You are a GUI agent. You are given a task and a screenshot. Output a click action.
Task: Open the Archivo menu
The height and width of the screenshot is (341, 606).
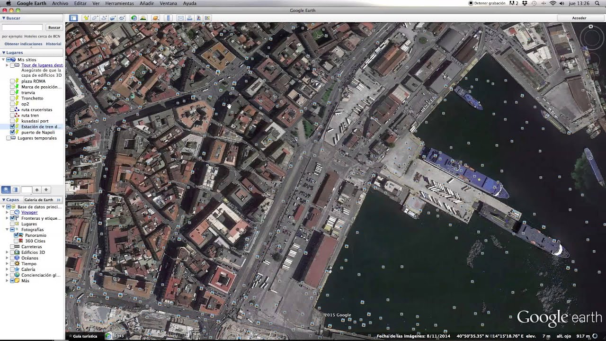point(60,3)
